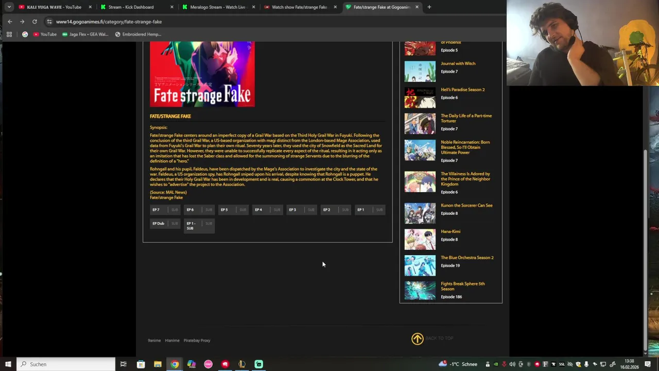Expand the tab search dropdown
659x371 pixels.
coord(9,7)
